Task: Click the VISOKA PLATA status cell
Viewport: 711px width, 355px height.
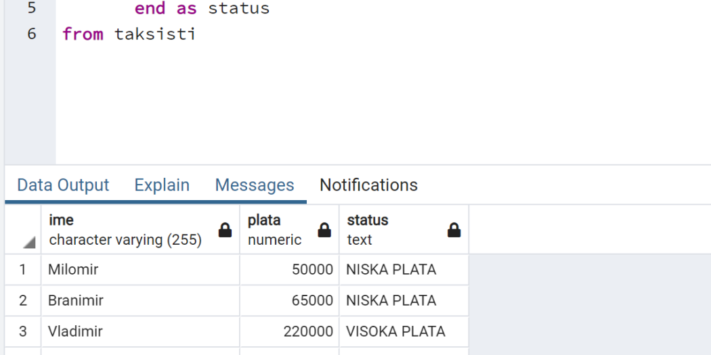Action: coord(404,331)
